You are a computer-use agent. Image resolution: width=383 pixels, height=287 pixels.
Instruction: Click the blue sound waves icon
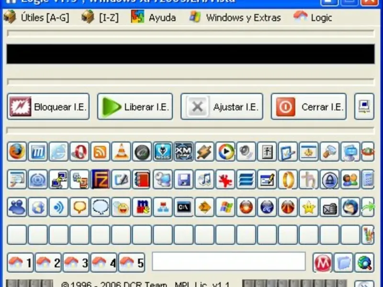pyautogui.click(x=58, y=207)
